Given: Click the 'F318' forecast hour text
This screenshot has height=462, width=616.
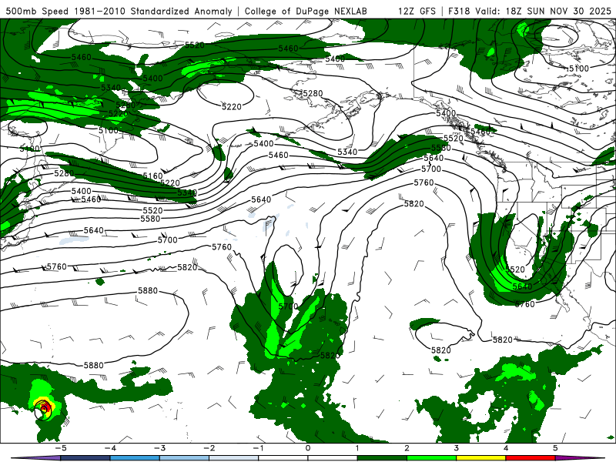Looking at the screenshot, I should (x=459, y=11).
